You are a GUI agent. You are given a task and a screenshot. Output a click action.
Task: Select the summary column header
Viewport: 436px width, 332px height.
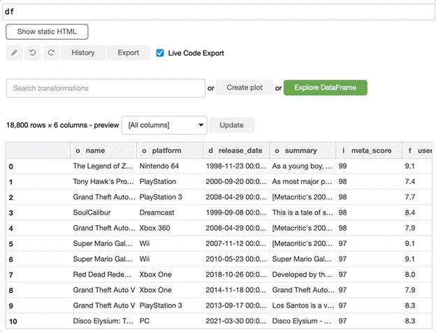click(x=302, y=150)
